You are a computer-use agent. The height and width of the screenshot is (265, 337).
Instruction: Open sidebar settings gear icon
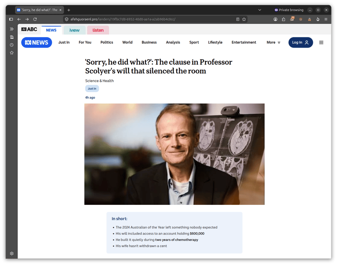point(12,254)
